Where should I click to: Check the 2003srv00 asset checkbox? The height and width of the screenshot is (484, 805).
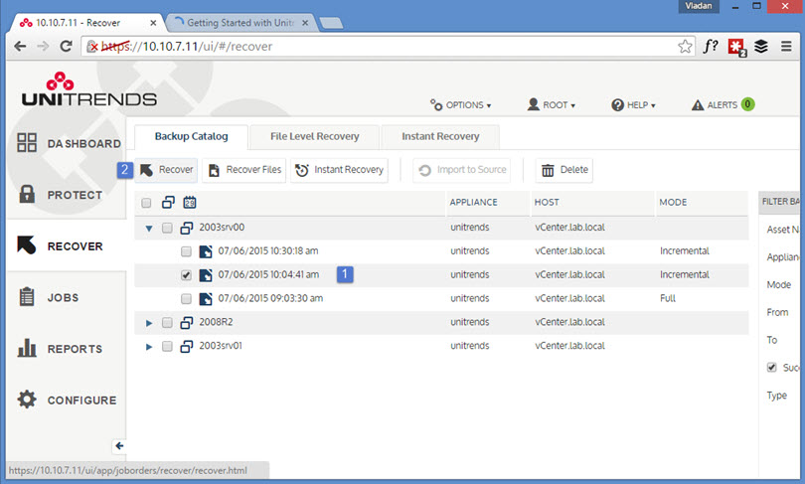coord(167,228)
